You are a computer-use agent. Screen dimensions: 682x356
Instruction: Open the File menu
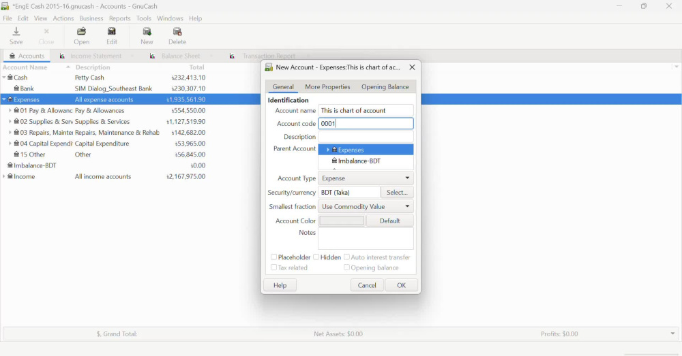(8, 18)
